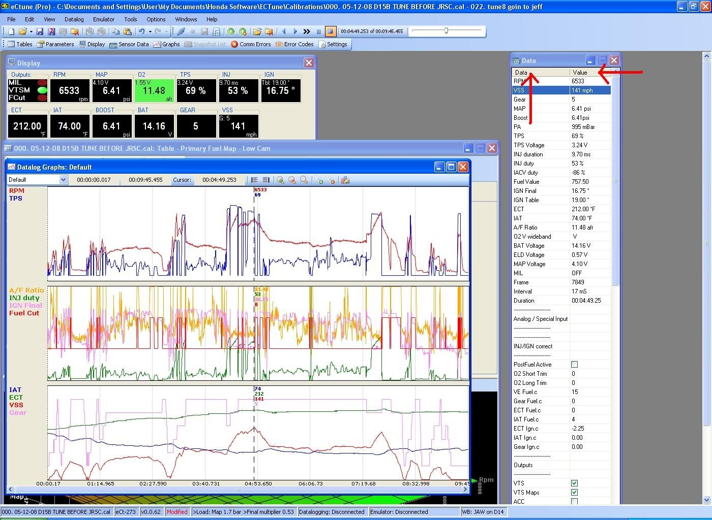Undo the last edit
This screenshot has width=712, height=520.
click(141, 31)
